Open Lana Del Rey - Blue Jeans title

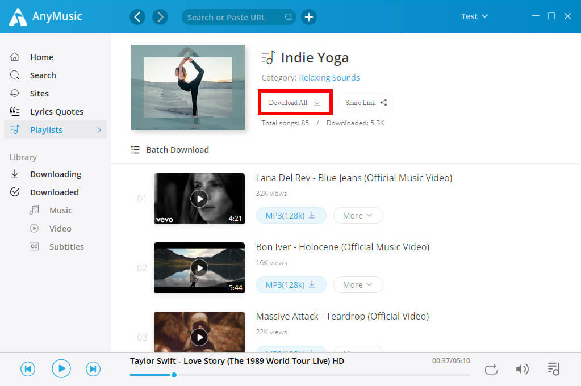(x=354, y=178)
